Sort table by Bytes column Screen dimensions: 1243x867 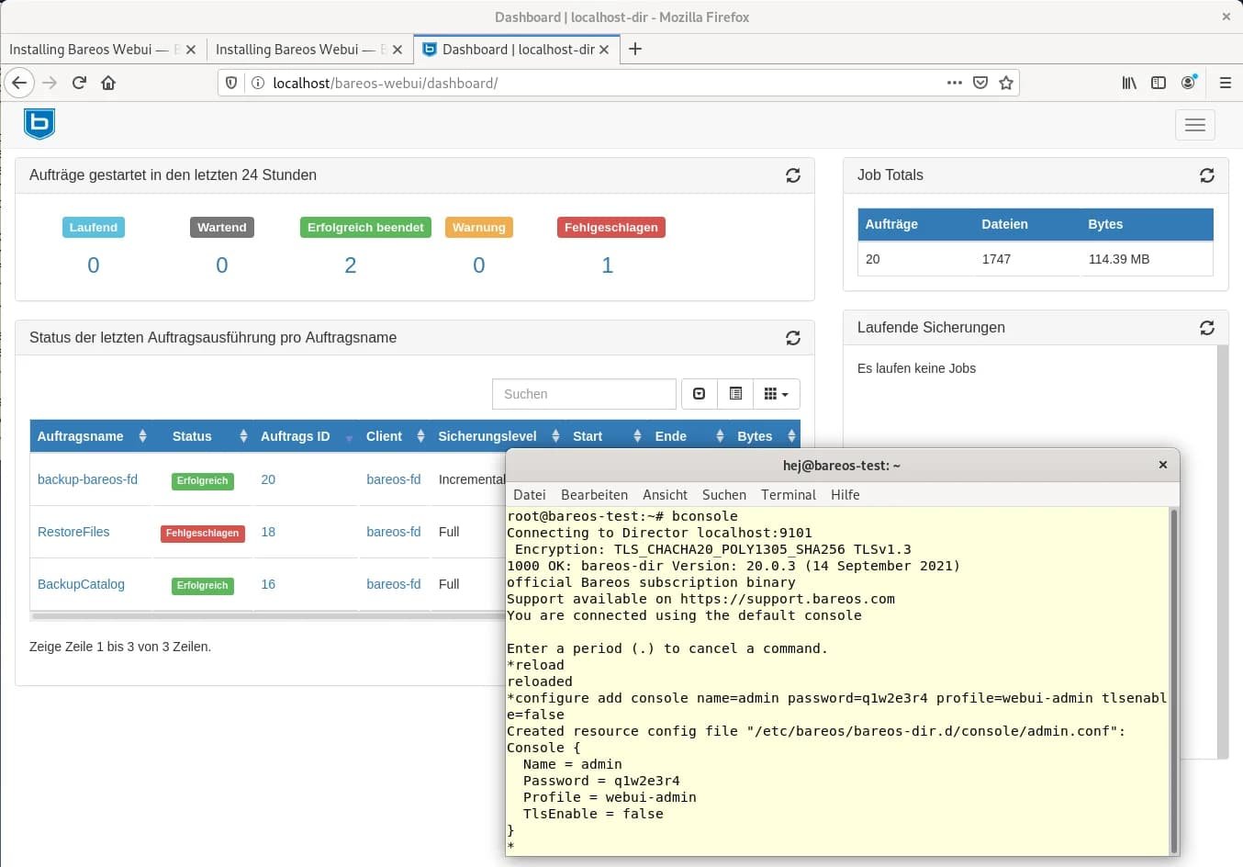765,436
